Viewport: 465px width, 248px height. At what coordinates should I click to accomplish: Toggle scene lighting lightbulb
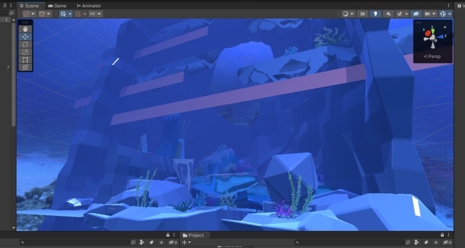tap(375, 14)
